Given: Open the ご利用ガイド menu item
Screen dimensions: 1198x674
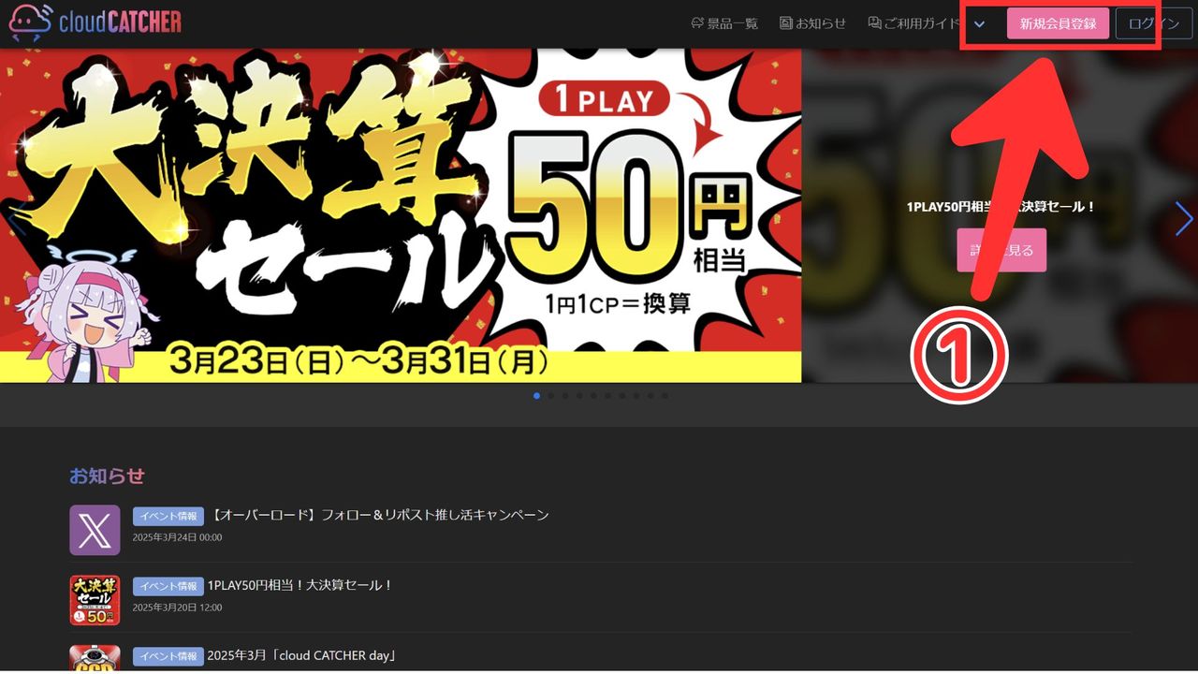Looking at the screenshot, I should pos(913,23).
